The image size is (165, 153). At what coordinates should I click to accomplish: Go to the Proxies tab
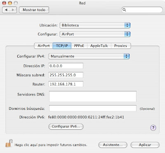coord(120,46)
